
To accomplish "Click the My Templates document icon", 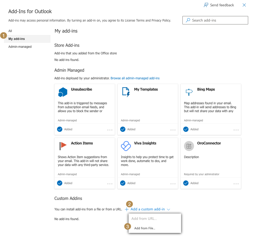I will (x=126, y=92).
